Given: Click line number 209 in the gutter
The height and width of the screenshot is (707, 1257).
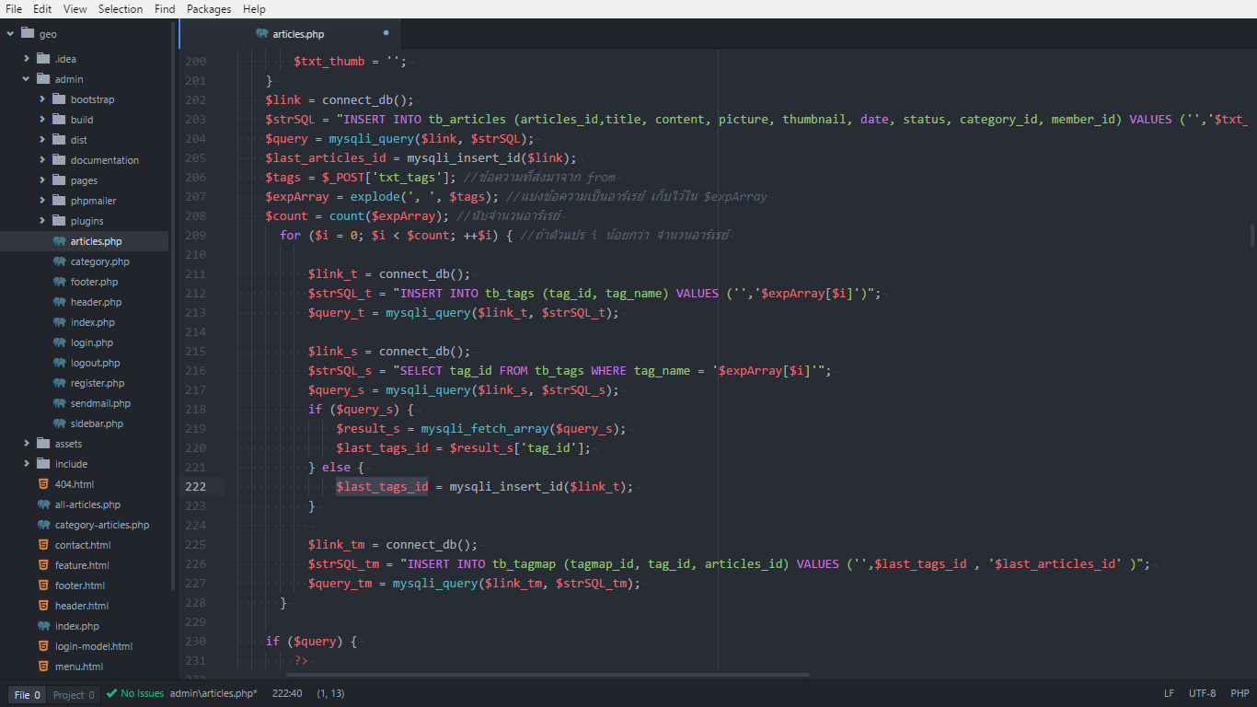Looking at the screenshot, I should (x=195, y=235).
